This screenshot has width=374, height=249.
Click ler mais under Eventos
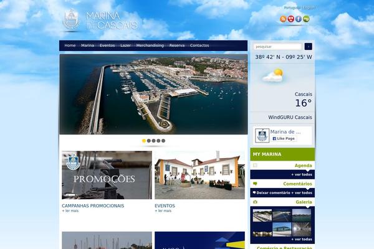point(163,211)
